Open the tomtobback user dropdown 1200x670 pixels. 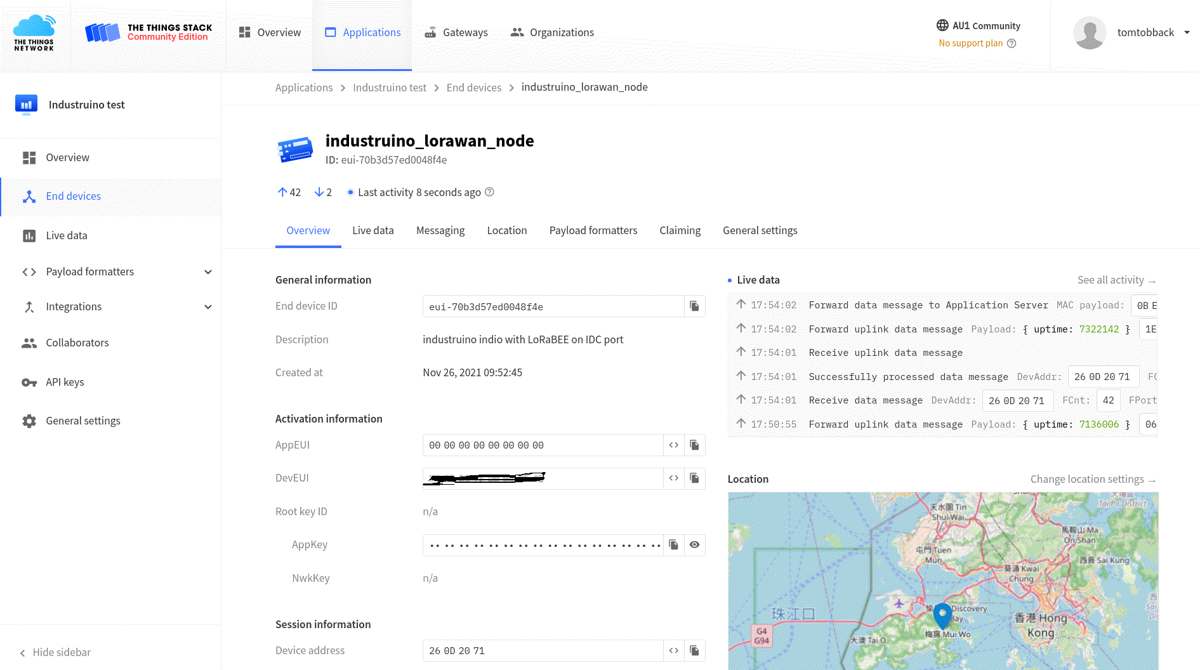pos(1186,32)
